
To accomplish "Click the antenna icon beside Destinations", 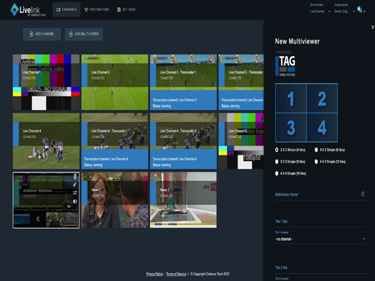I will 86,9.
